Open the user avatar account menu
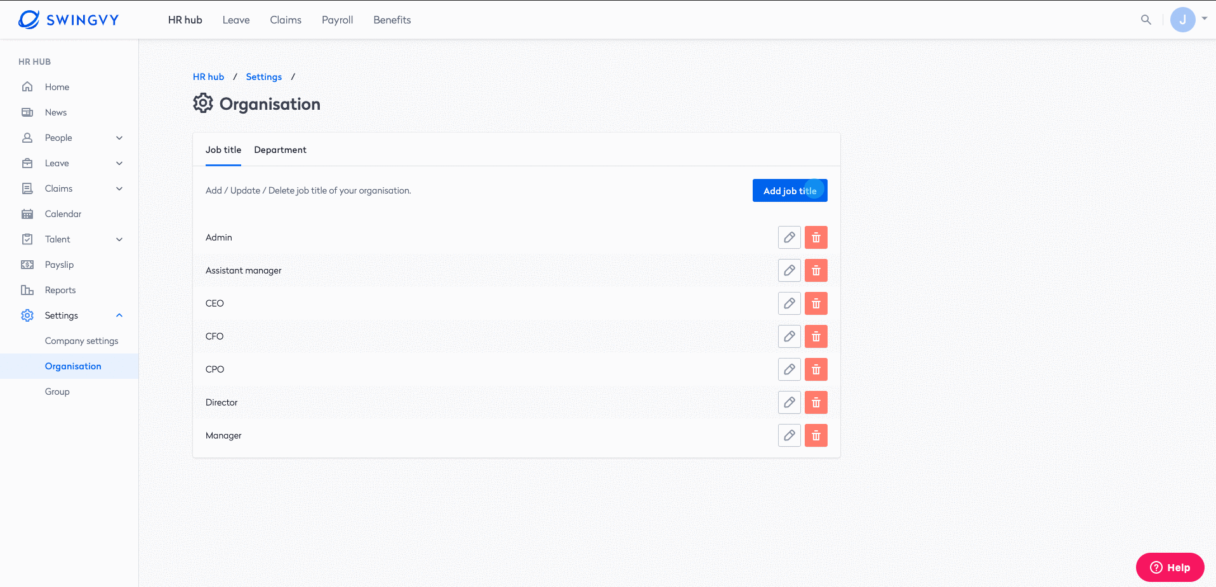 (x=1182, y=20)
